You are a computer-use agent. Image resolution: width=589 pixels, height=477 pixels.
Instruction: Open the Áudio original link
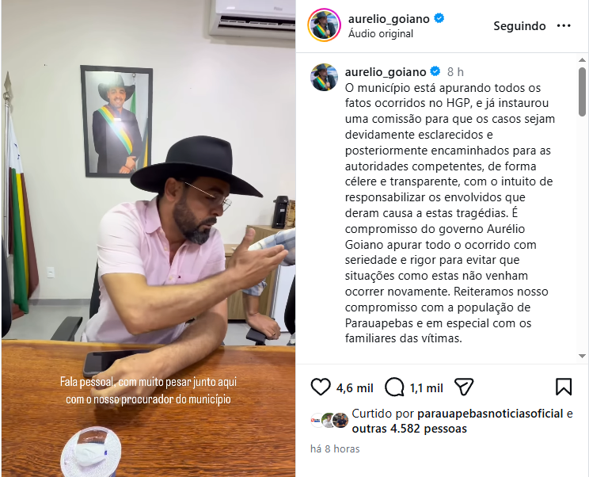[x=381, y=33]
